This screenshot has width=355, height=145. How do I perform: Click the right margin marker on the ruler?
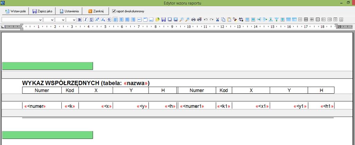pyautogui.click(x=336, y=26)
